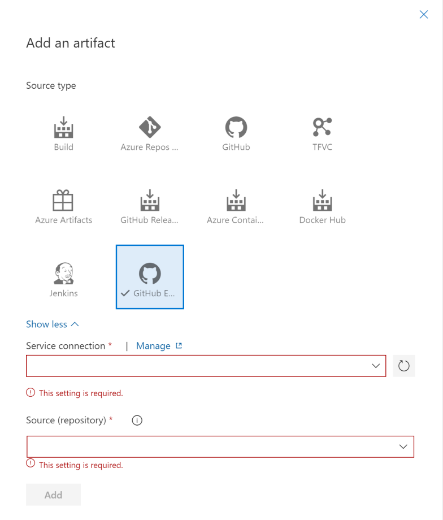
Task: Choose the Azure Repos source type
Action: (150, 133)
